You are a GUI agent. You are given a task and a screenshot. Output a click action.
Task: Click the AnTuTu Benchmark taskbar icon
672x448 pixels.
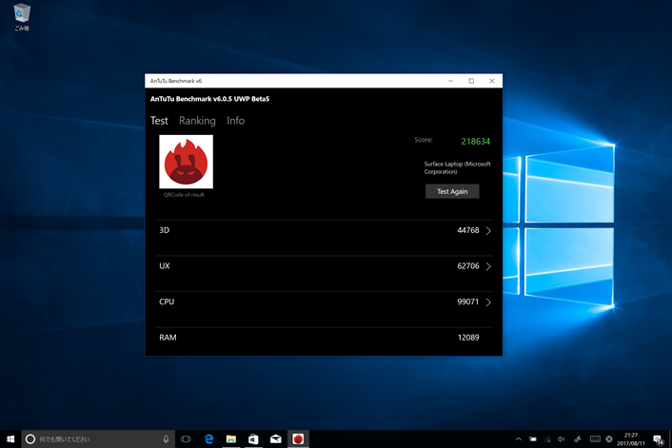298,439
